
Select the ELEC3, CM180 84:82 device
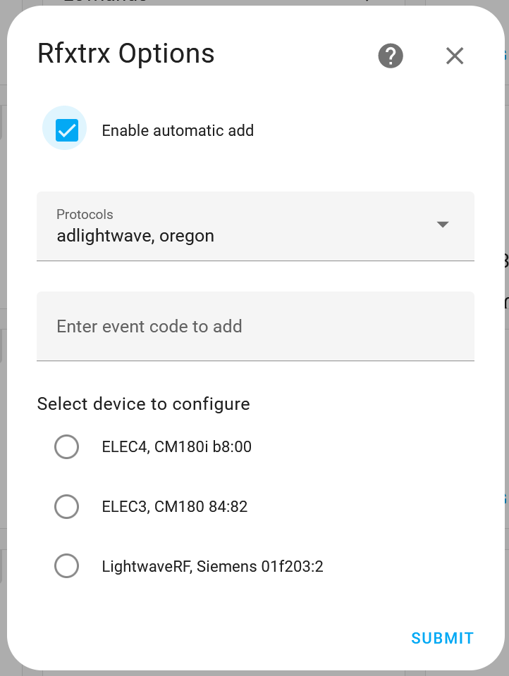[x=66, y=506]
